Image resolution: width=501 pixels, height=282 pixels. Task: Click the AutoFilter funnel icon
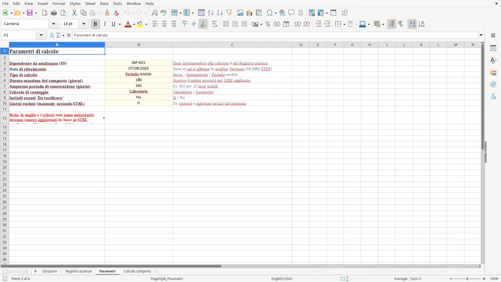point(229,13)
